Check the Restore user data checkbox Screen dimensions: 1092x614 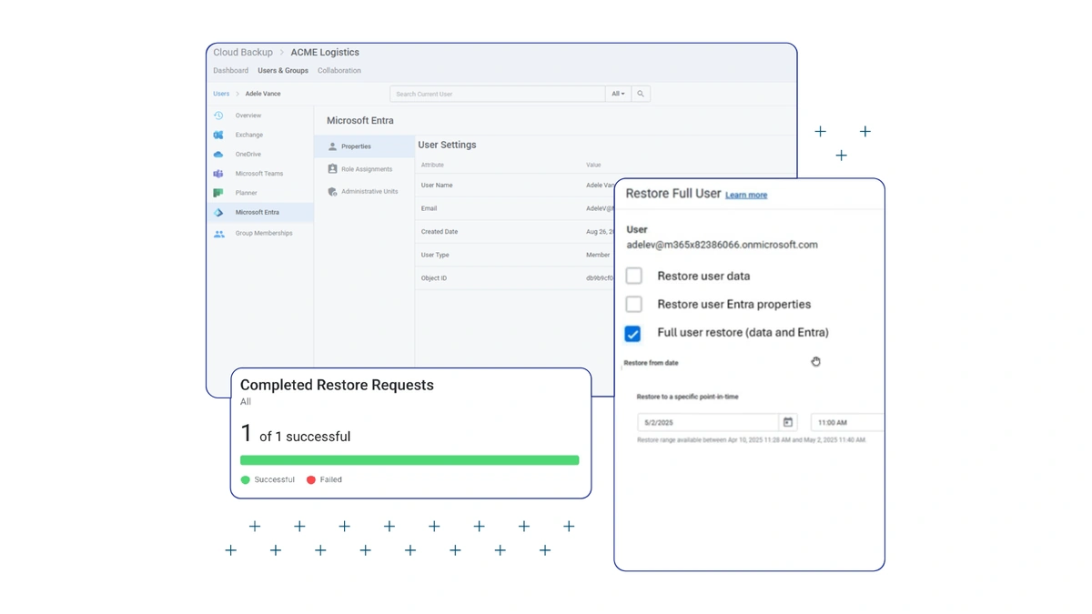click(x=633, y=276)
